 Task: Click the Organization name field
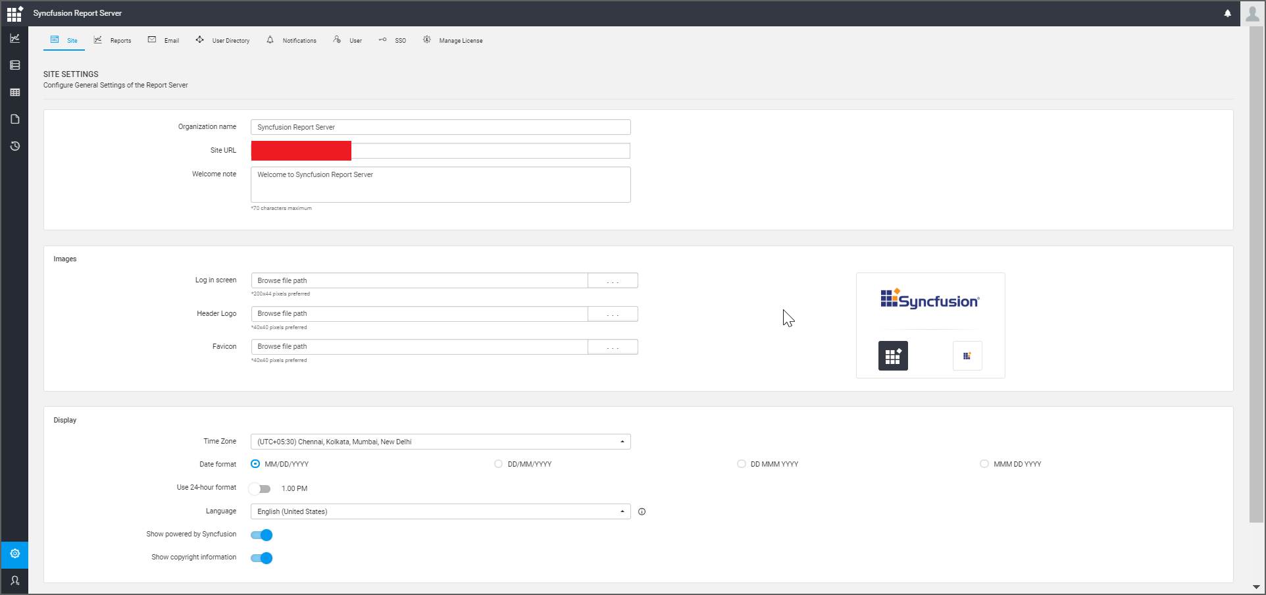[440, 127]
